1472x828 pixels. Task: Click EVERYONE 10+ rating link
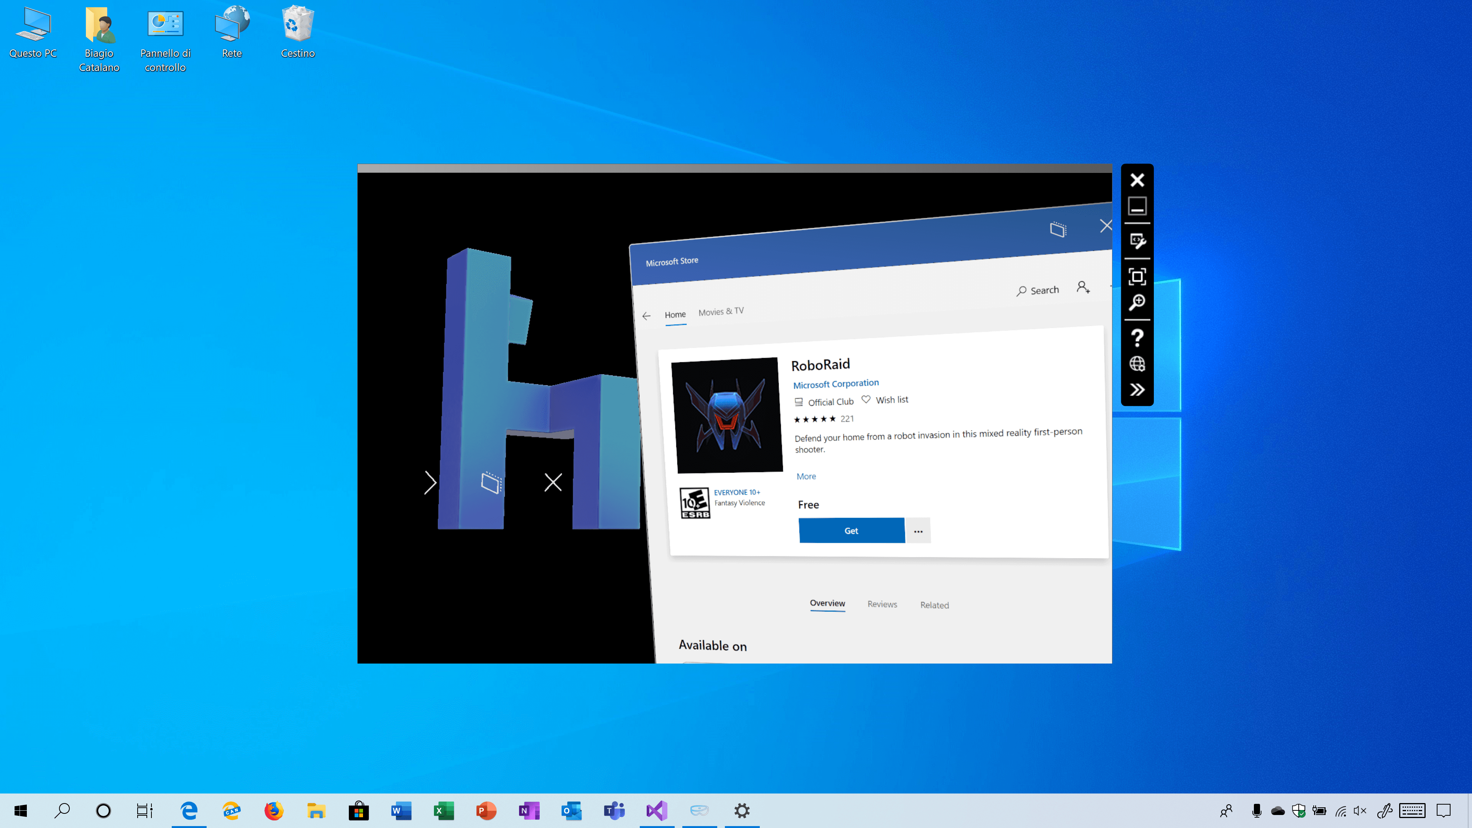[x=737, y=492]
